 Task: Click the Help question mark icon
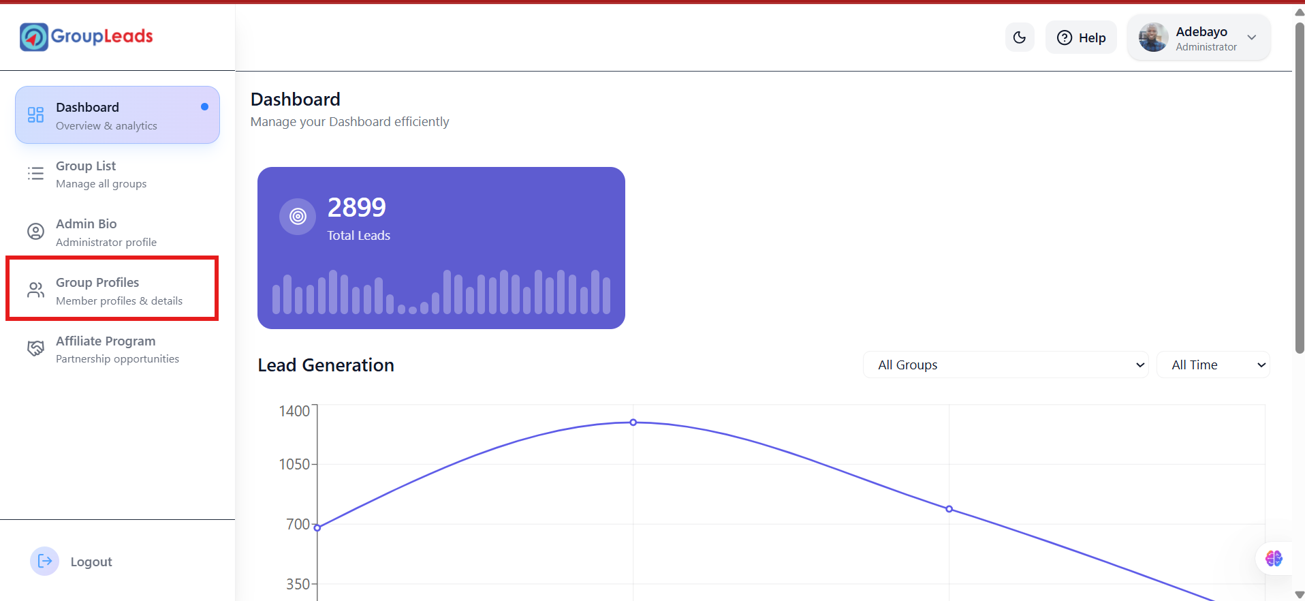click(1065, 38)
